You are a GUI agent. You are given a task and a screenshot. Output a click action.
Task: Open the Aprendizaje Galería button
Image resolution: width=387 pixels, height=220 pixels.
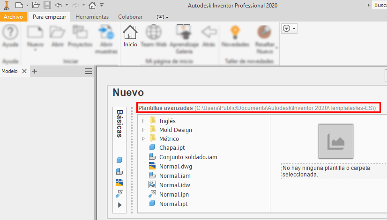point(184,39)
